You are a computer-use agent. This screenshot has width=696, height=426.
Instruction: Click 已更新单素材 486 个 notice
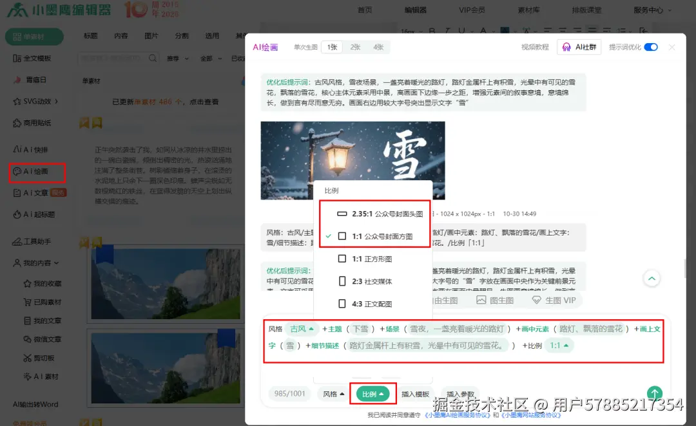coord(165,102)
